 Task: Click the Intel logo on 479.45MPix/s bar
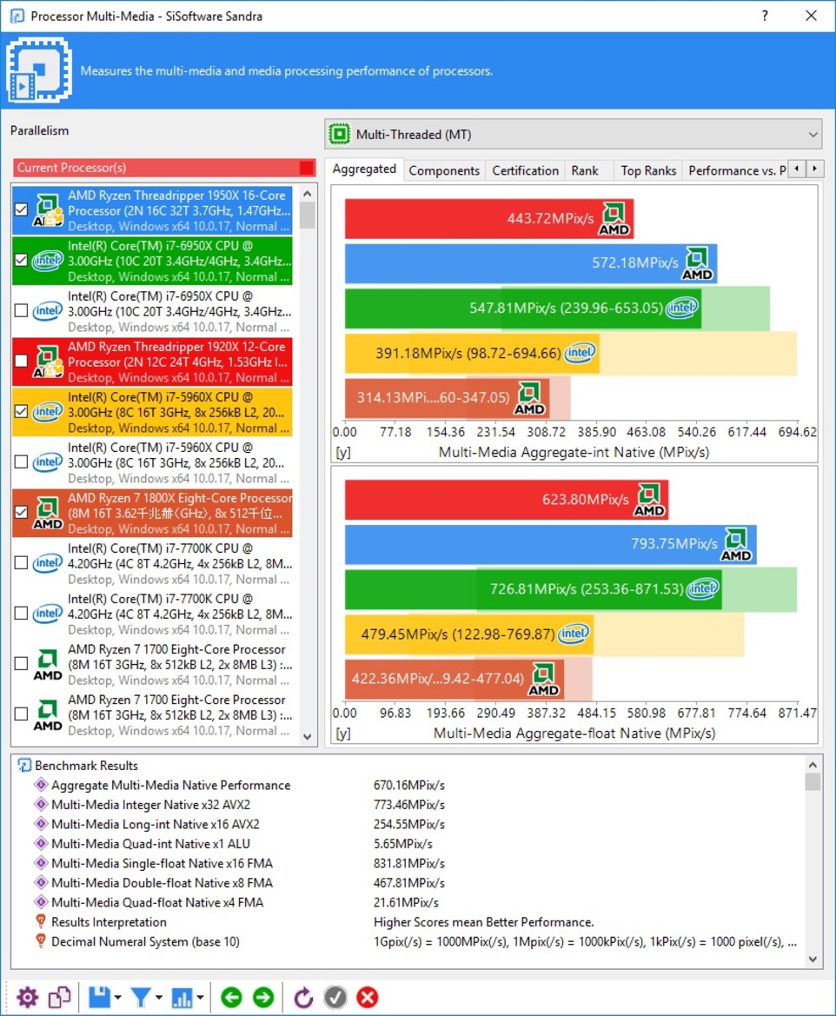point(574,633)
